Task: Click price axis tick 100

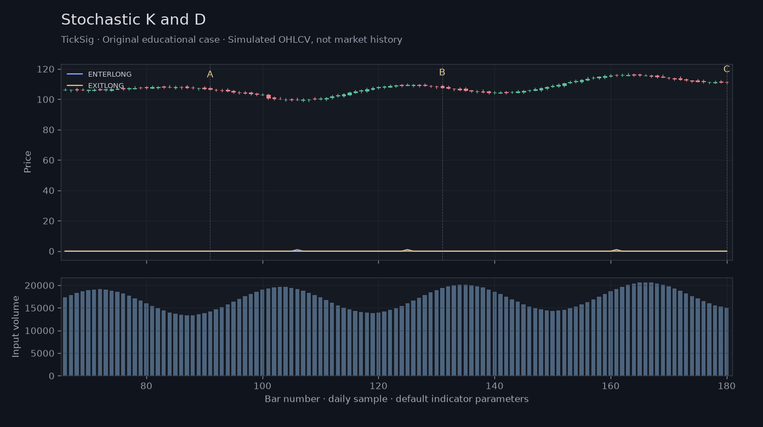Action: click(x=45, y=100)
